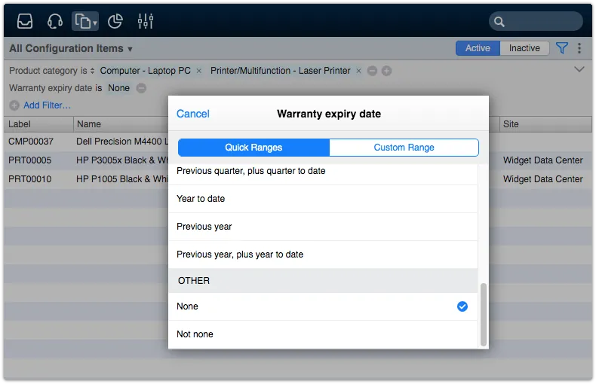
Task: Click the HP P1005 Black name cell
Action: coord(122,179)
